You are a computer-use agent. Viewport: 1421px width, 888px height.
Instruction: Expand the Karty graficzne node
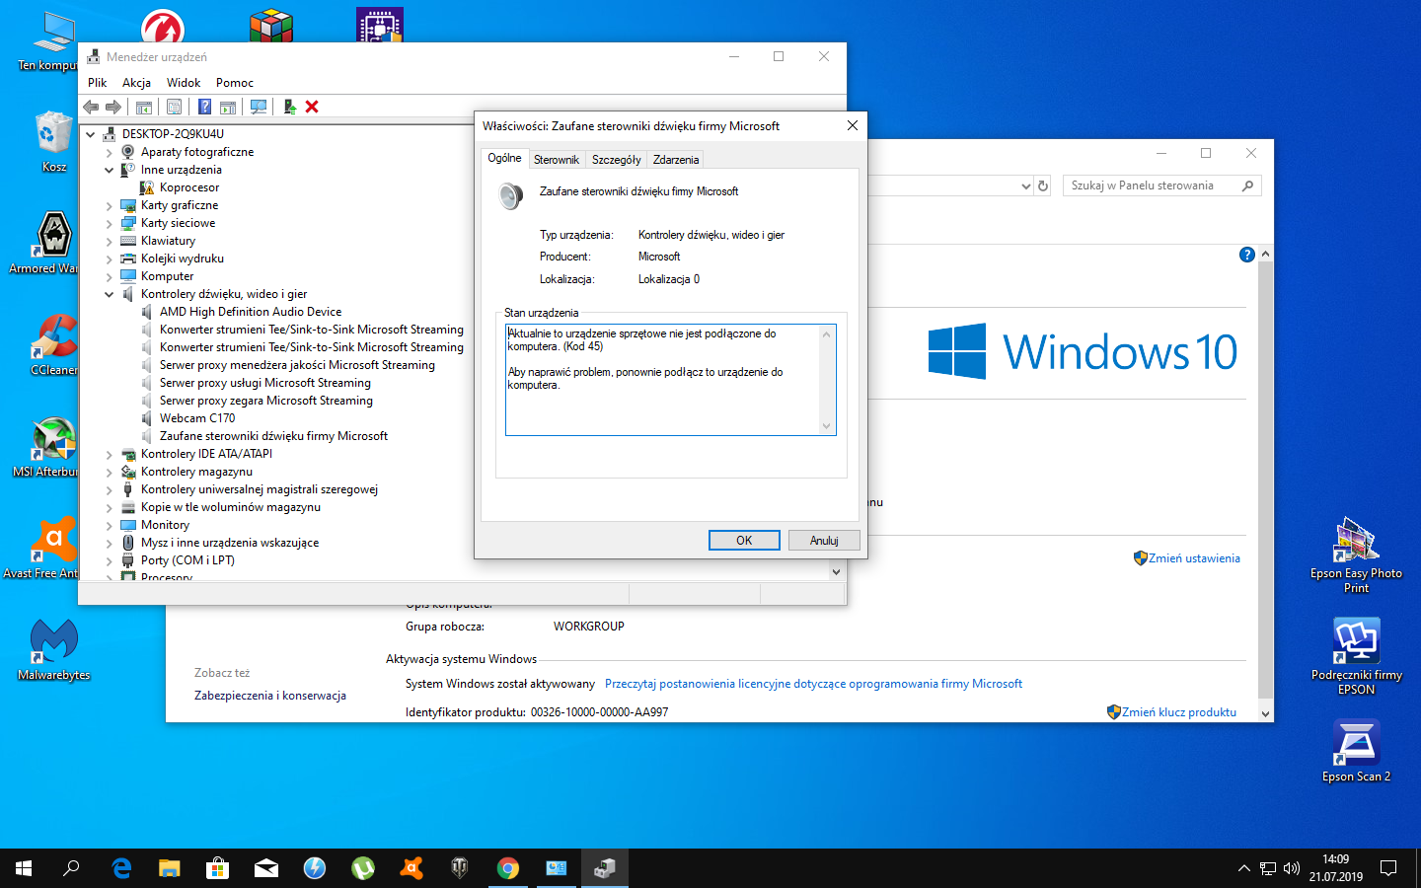pos(110,206)
